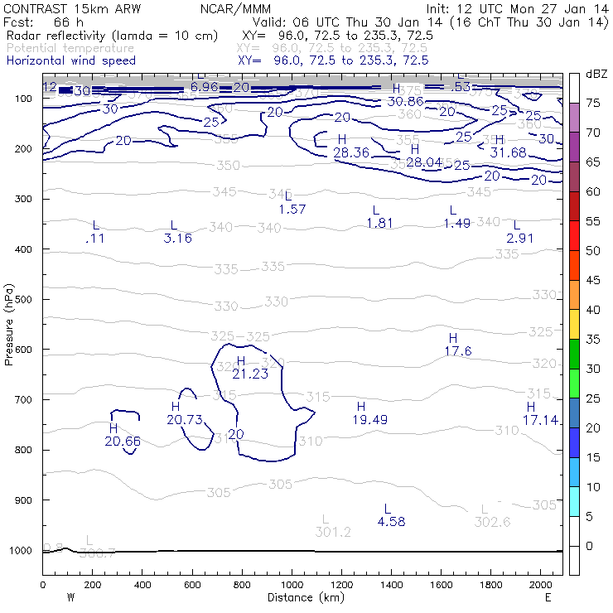Viewport: 613px width, 613px height.
Task: Click the '2000' distance axis tick label
Action: click(x=541, y=585)
